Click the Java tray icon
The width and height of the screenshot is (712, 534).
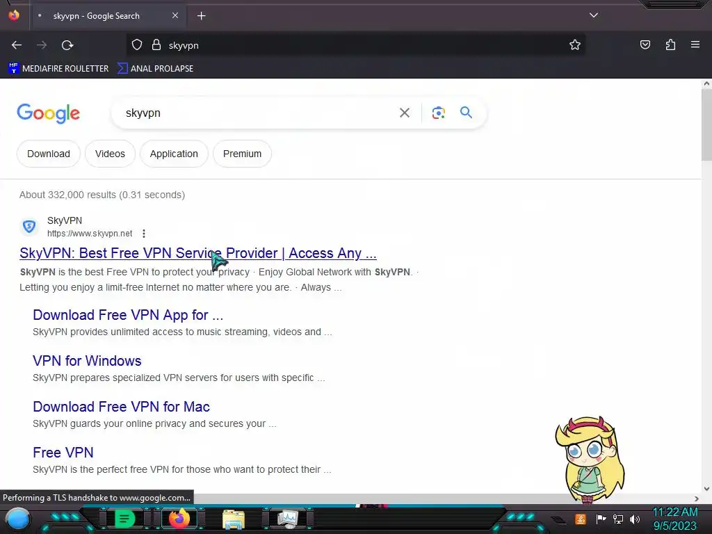point(581,519)
